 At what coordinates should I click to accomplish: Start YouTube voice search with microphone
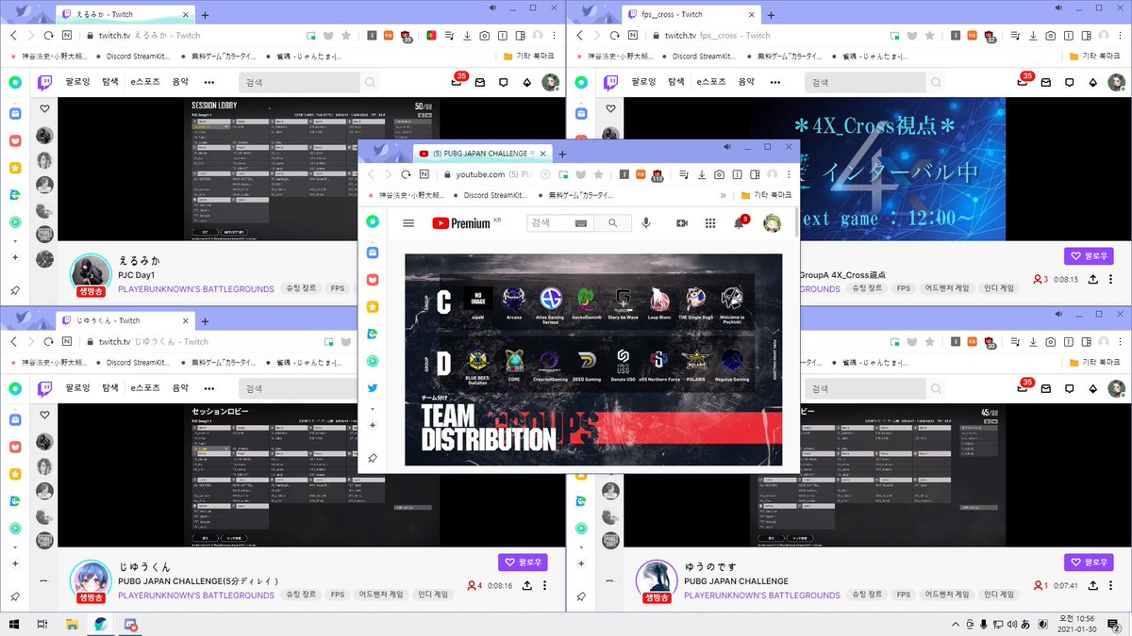click(646, 223)
